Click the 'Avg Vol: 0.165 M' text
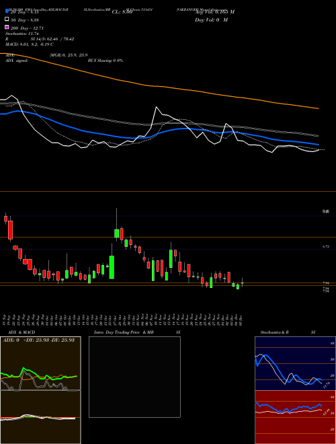Image resolution: width=336 pixels, height=444 pixels. pyautogui.click(x=214, y=12)
